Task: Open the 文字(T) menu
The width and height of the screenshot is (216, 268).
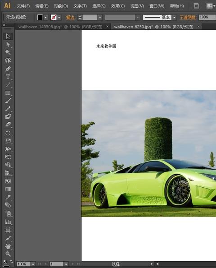Action: (80, 6)
